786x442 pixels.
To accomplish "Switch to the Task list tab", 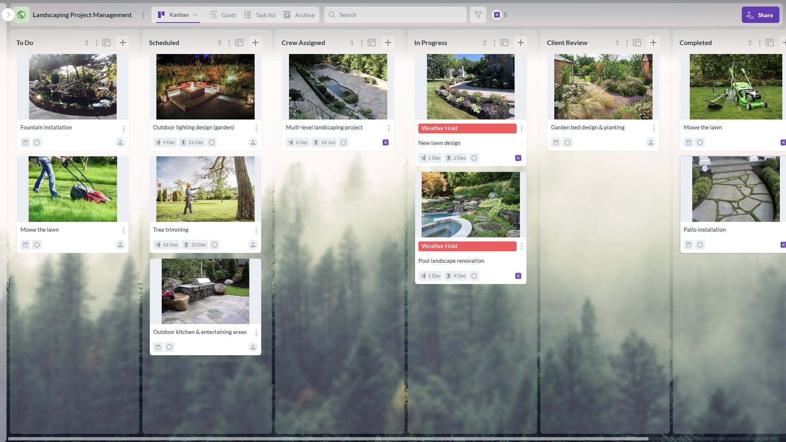I will (x=264, y=15).
